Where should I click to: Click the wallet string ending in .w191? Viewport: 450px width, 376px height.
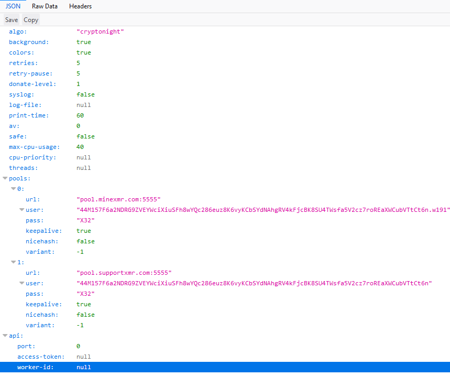(263, 210)
